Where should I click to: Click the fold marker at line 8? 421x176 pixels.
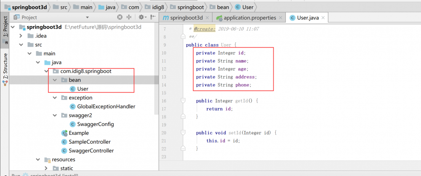click(183, 37)
